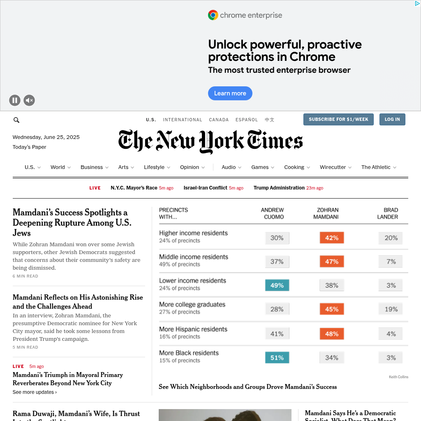
Task: Switch to the International edition
Action: (183, 120)
